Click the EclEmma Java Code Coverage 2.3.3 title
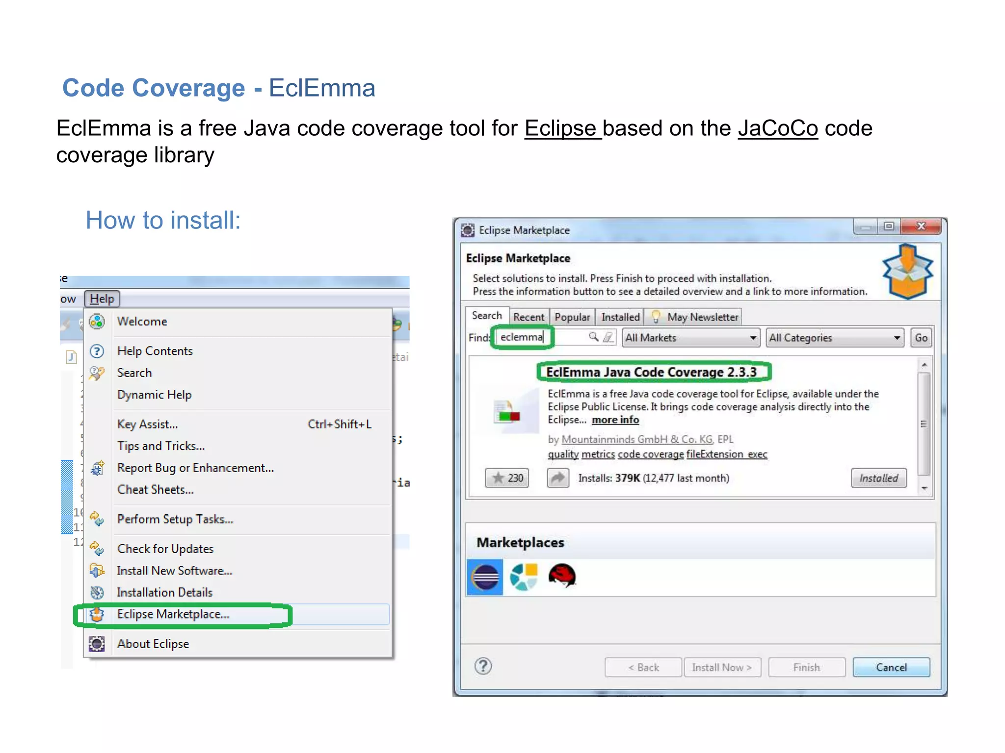Screen dimensions: 1005x753 (652, 372)
